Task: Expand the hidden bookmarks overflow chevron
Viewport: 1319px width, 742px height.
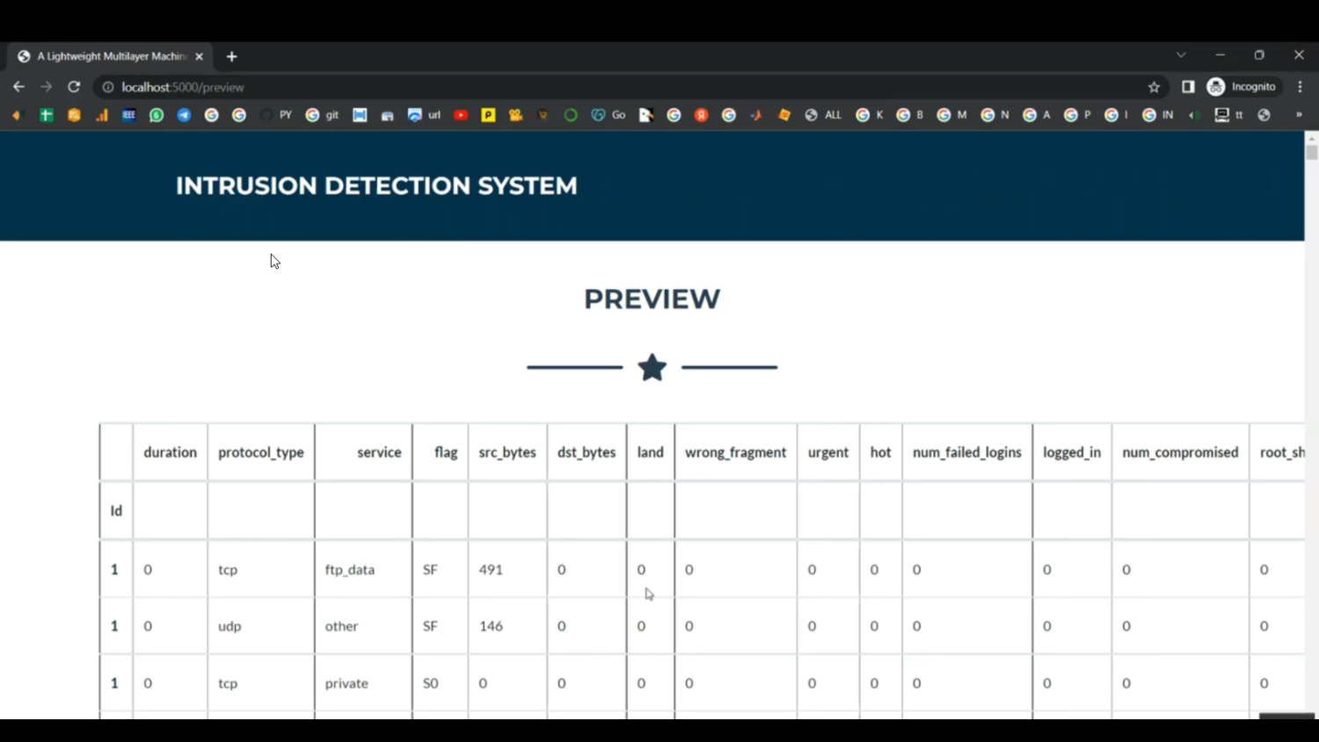Action: [x=1298, y=115]
